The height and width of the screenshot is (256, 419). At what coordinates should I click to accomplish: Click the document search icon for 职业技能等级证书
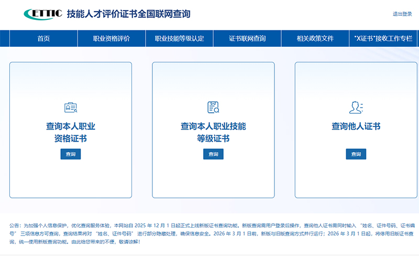tap(213, 108)
